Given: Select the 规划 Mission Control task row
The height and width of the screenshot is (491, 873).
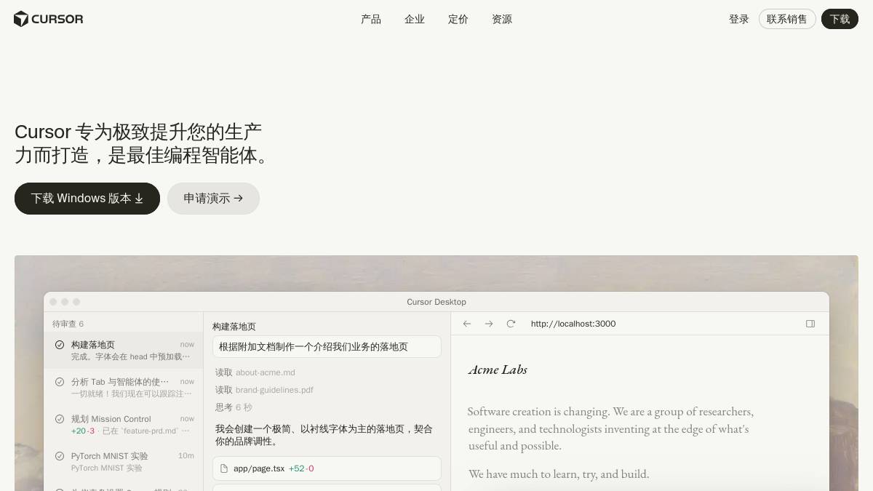Looking at the screenshot, I should tap(124, 424).
